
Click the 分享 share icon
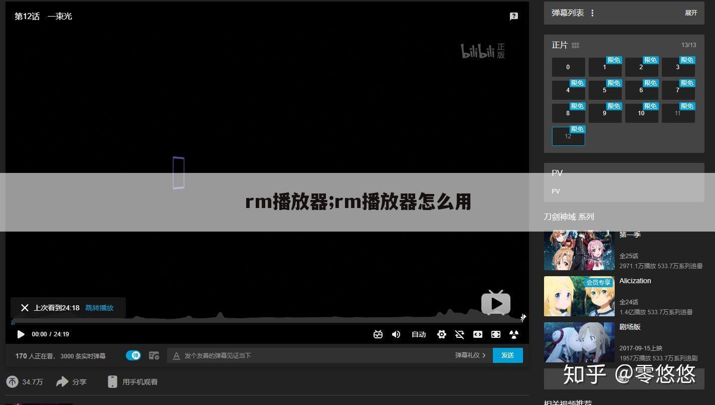pos(62,382)
